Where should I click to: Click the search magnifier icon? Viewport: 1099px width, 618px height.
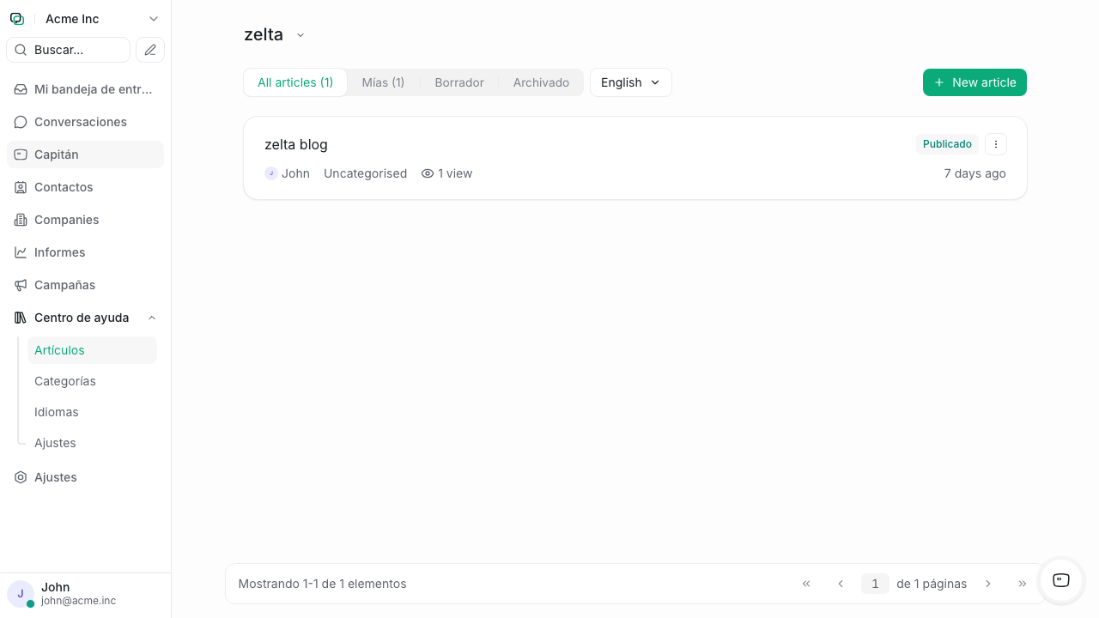(x=21, y=50)
